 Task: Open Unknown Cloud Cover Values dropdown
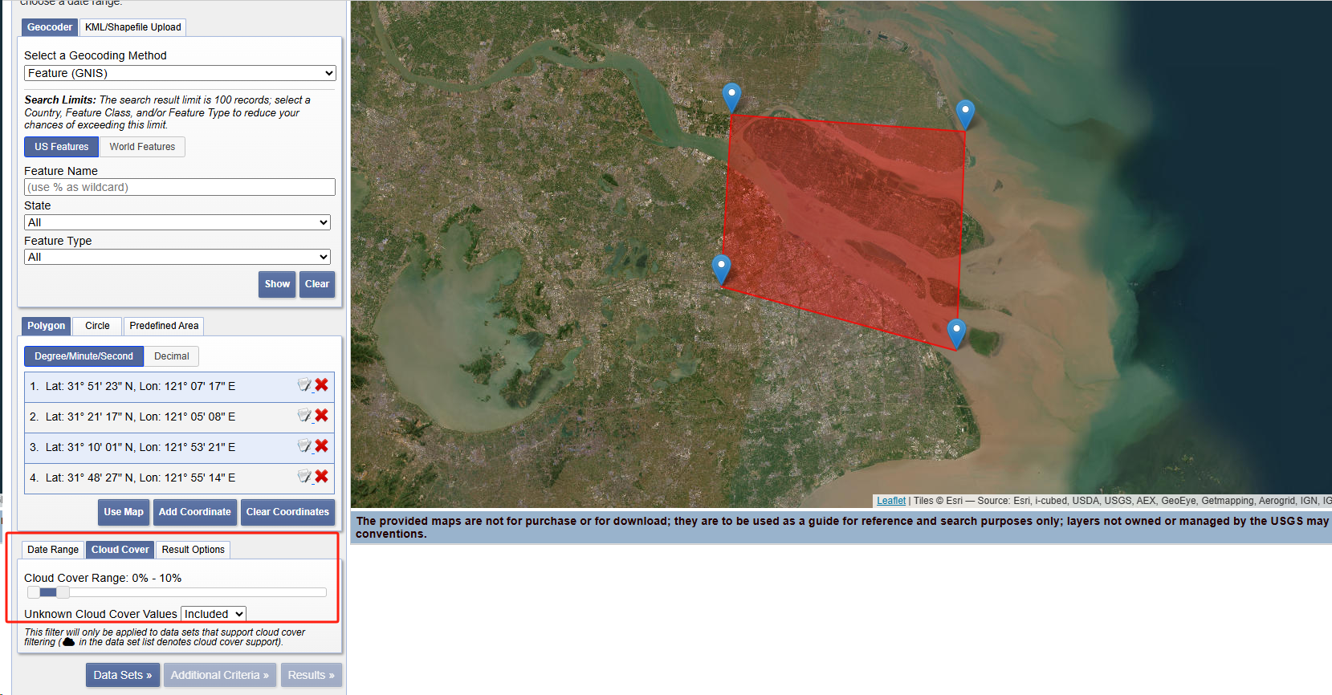point(214,614)
